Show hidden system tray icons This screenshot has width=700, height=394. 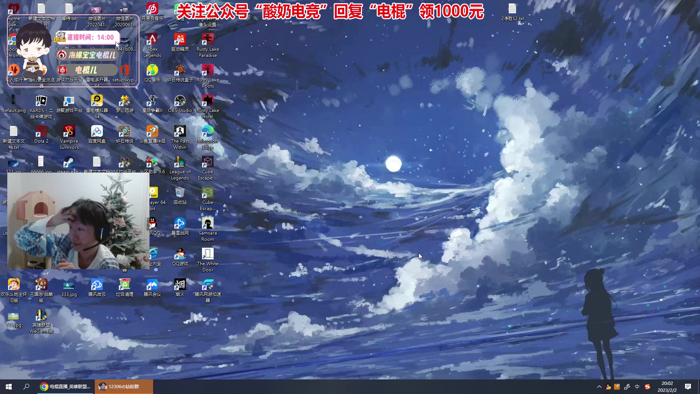click(599, 387)
